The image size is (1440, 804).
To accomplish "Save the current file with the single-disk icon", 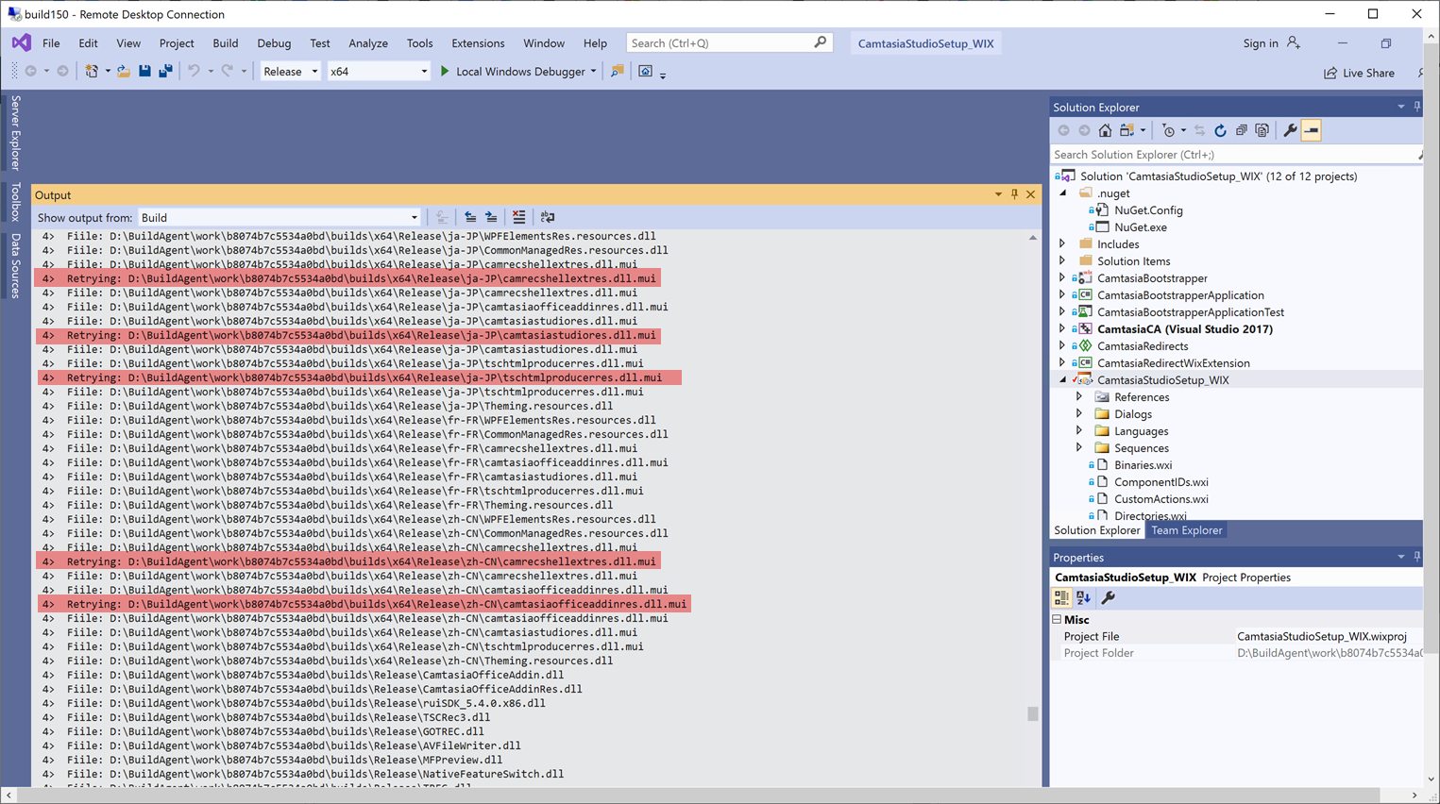I will (144, 72).
